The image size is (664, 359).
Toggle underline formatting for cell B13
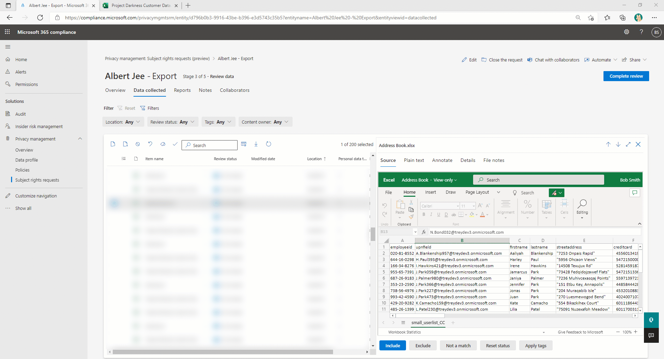tap(439, 215)
